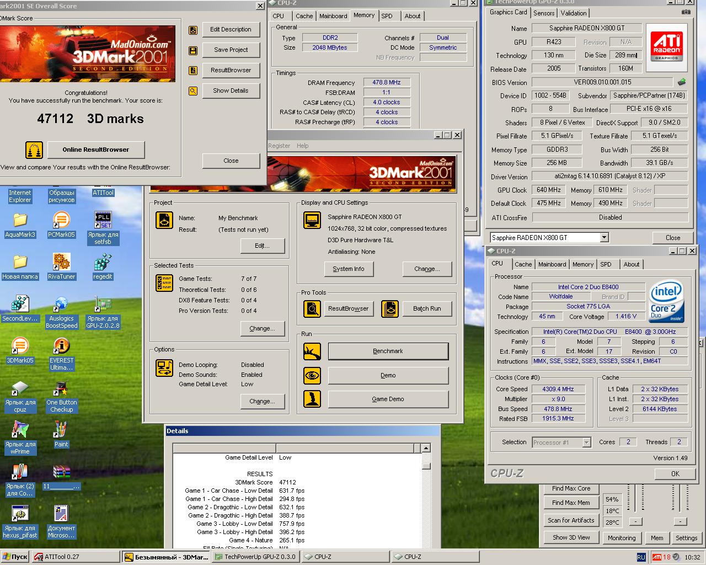Click the Benchmark button in 3DMark
The image size is (706, 565).
[x=388, y=351]
